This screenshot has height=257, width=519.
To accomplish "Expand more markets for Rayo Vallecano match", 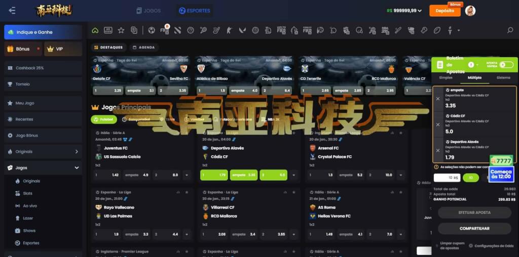I will coord(187,235).
